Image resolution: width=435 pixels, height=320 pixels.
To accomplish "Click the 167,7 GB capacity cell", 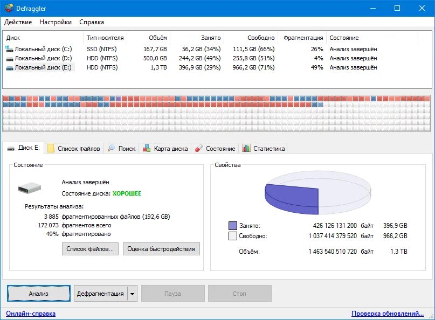I will [155, 49].
